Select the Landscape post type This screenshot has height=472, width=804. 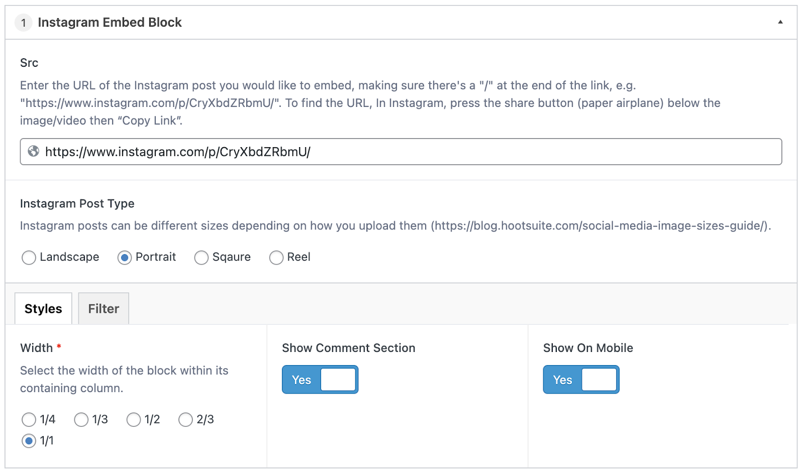click(29, 258)
